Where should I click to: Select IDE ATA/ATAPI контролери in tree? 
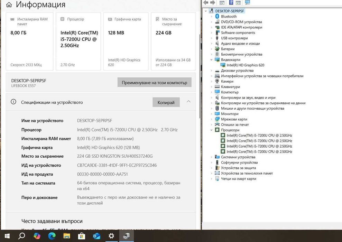tap(241, 27)
